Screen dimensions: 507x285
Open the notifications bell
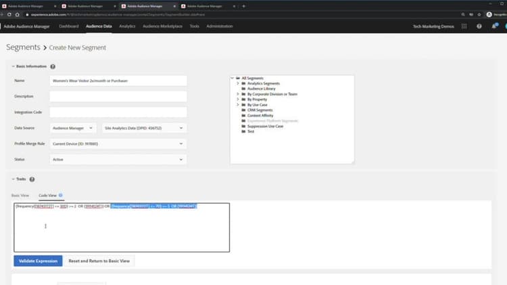click(494, 26)
